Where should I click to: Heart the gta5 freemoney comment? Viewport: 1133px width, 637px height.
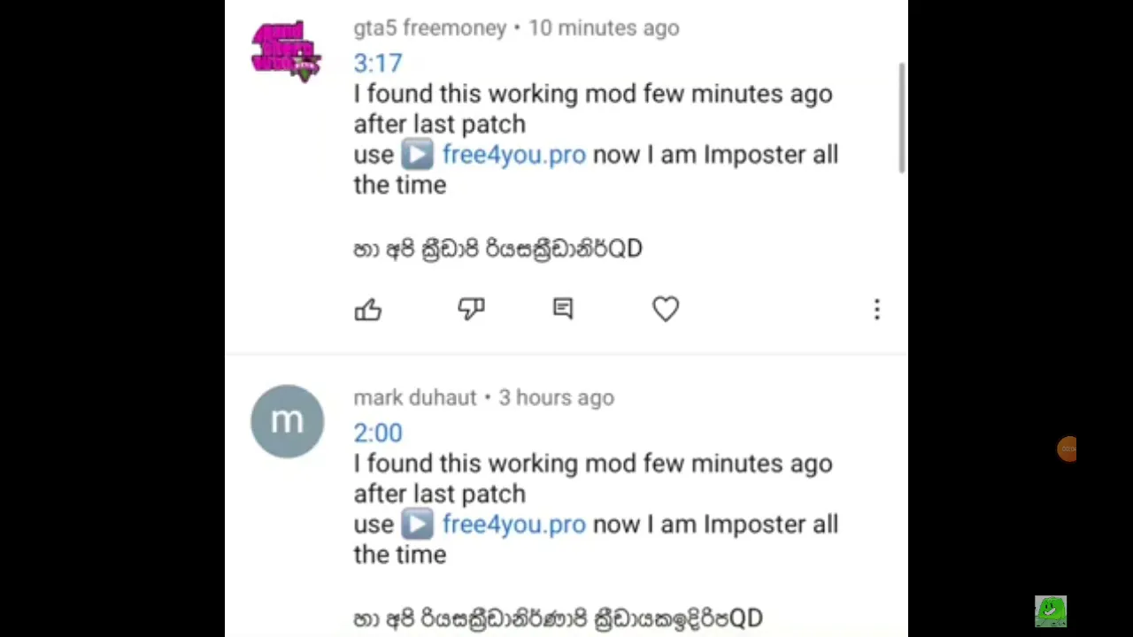pos(666,309)
